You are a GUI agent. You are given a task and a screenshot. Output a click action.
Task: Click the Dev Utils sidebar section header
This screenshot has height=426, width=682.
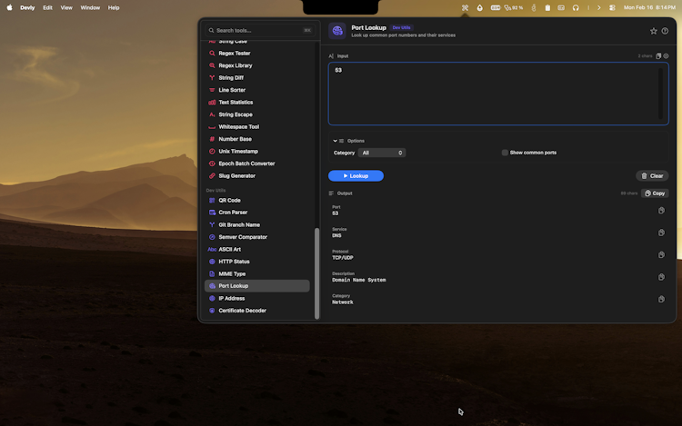coord(216,190)
